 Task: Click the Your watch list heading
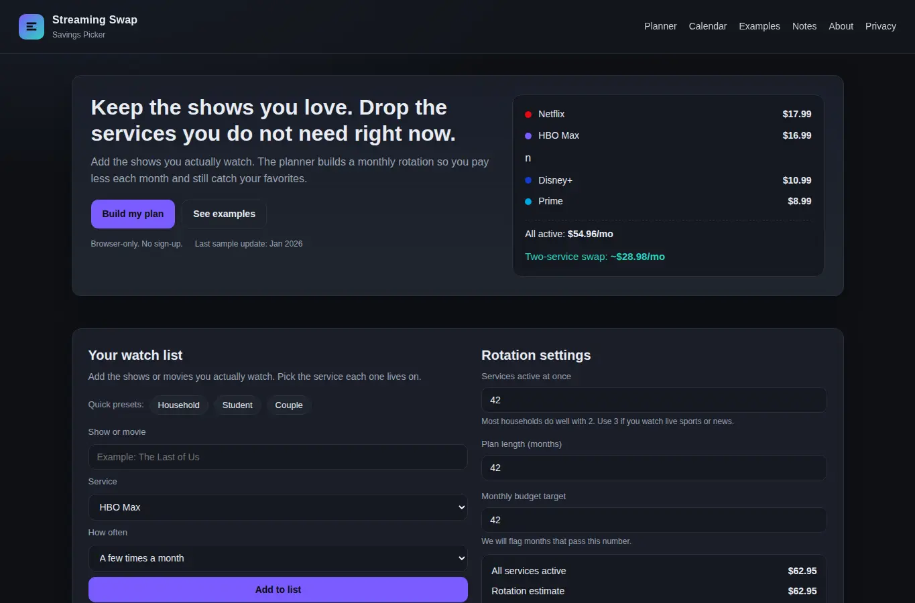point(135,355)
